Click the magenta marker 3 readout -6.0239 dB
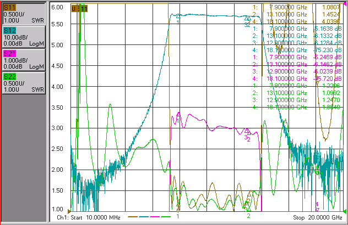The height and width of the screenshot is (225, 348). pyautogui.click(x=328, y=71)
